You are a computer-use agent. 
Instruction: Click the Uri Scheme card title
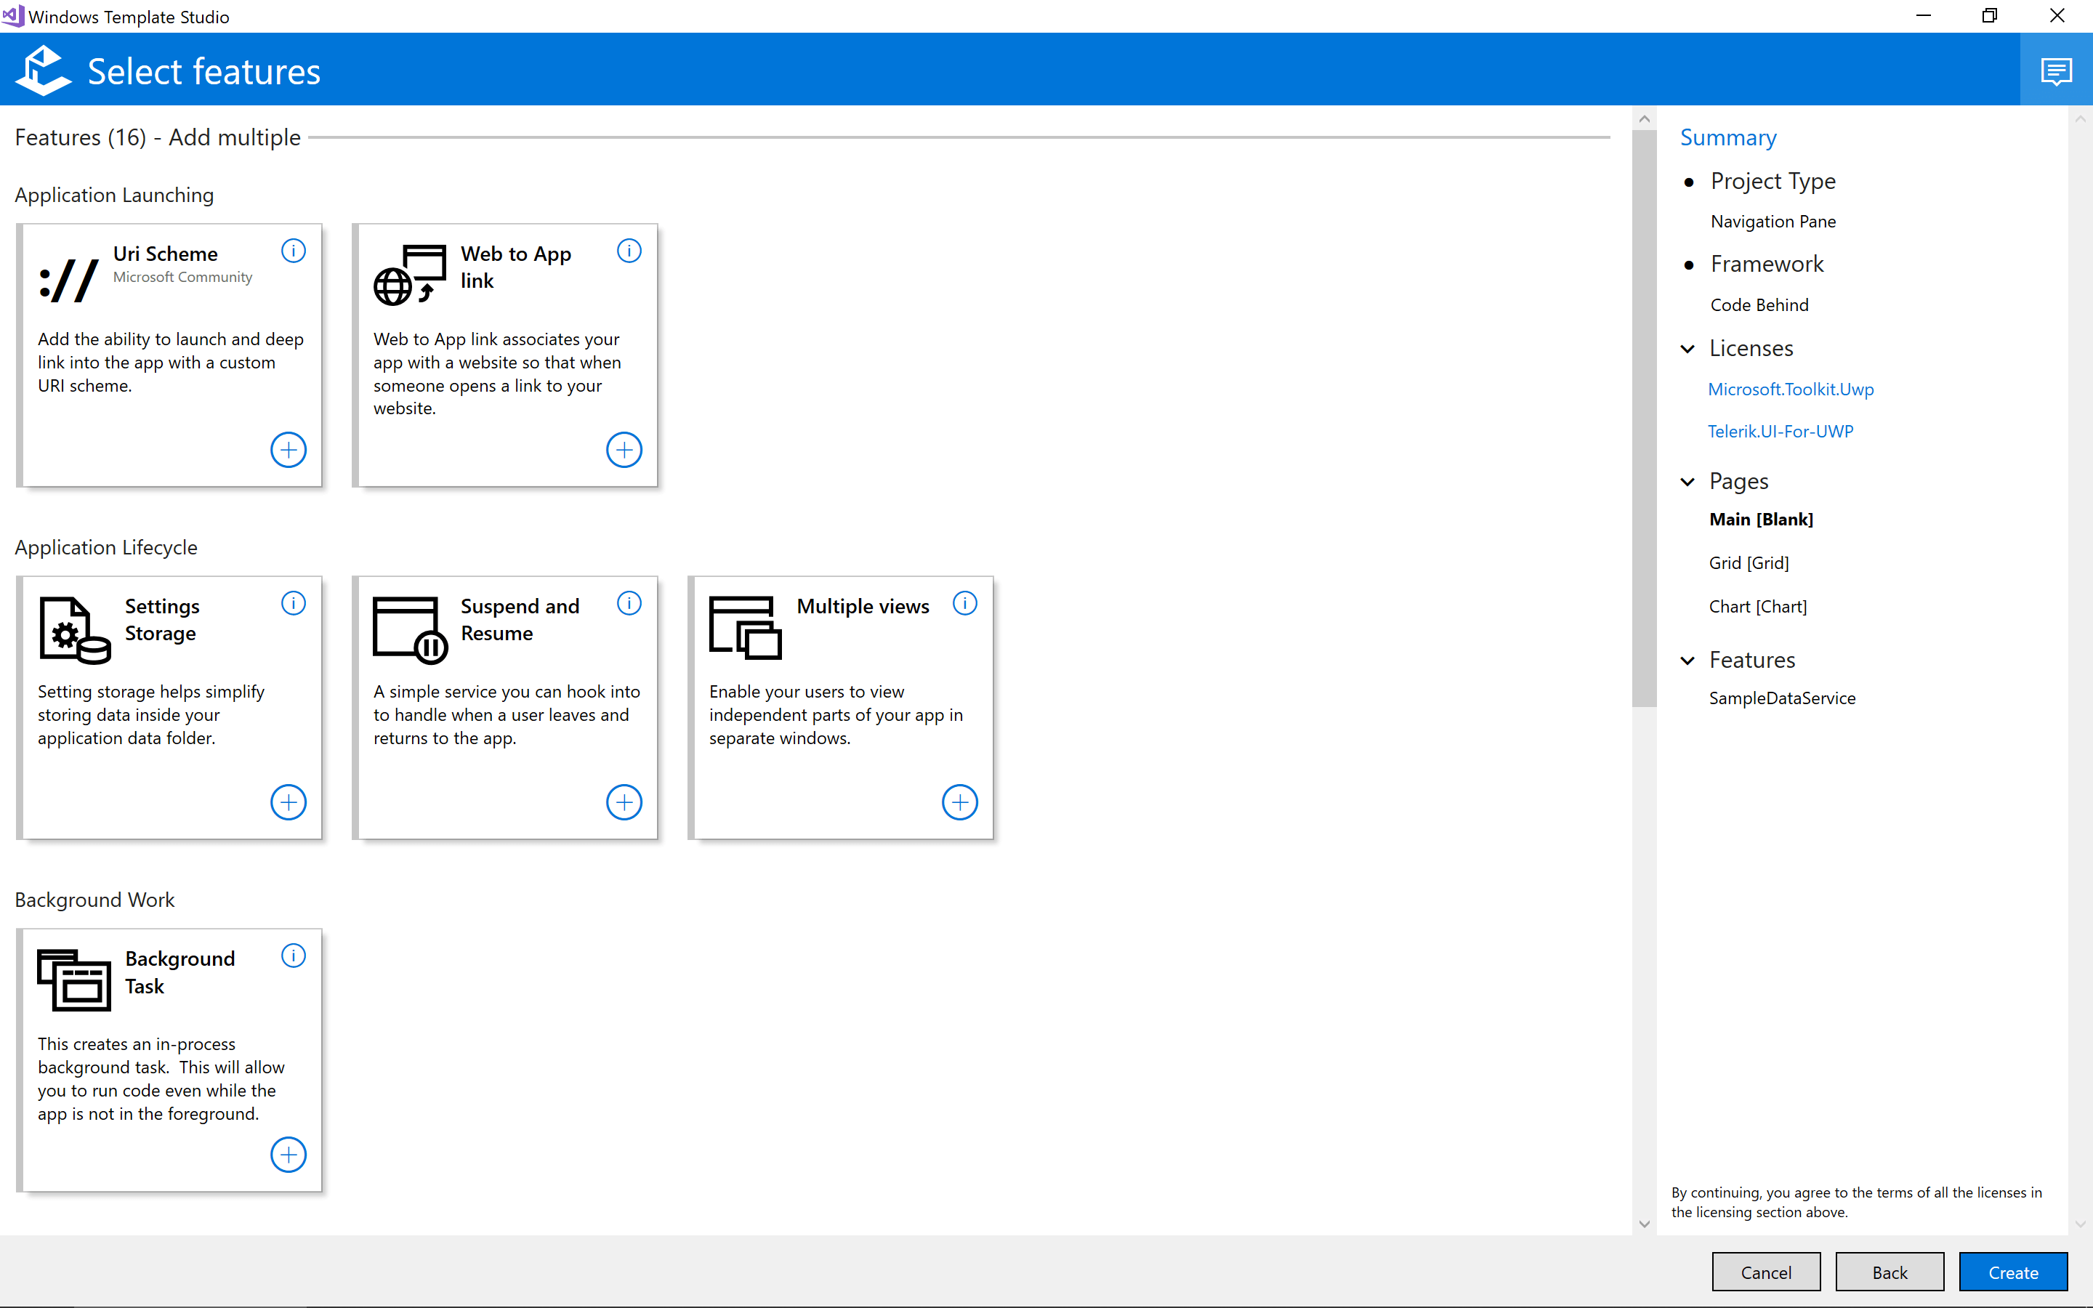click(165, 254)
